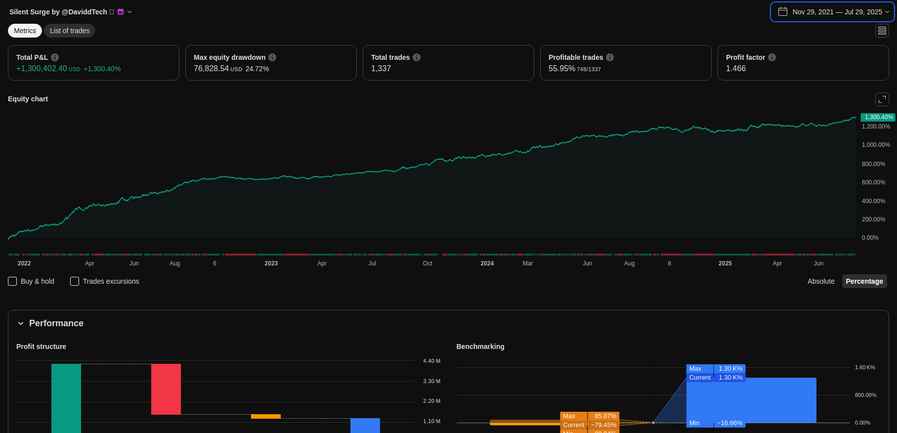Select the Metrics tab
Viewport: 897px width, 433px height.
pos(25,31)
